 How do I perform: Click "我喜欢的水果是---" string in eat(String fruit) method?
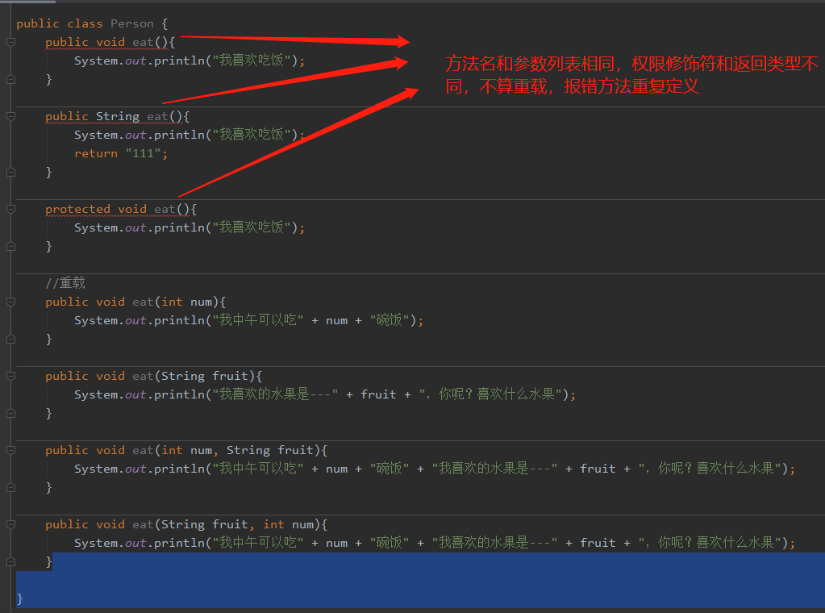(x=275, y=394)
